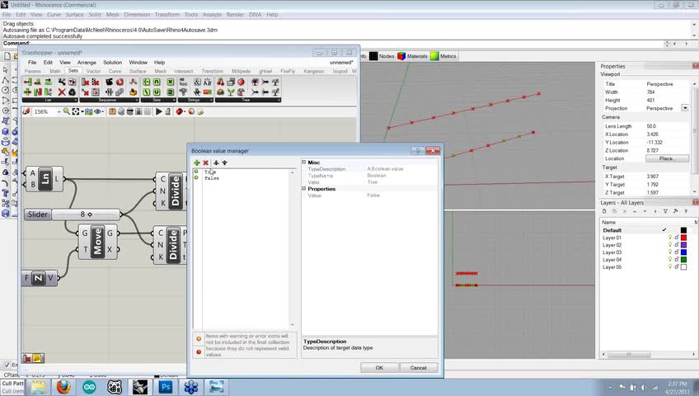Open the Arrange menu in Grasshopper
Viewport: 699px width, 396px height.
point(87,63)
